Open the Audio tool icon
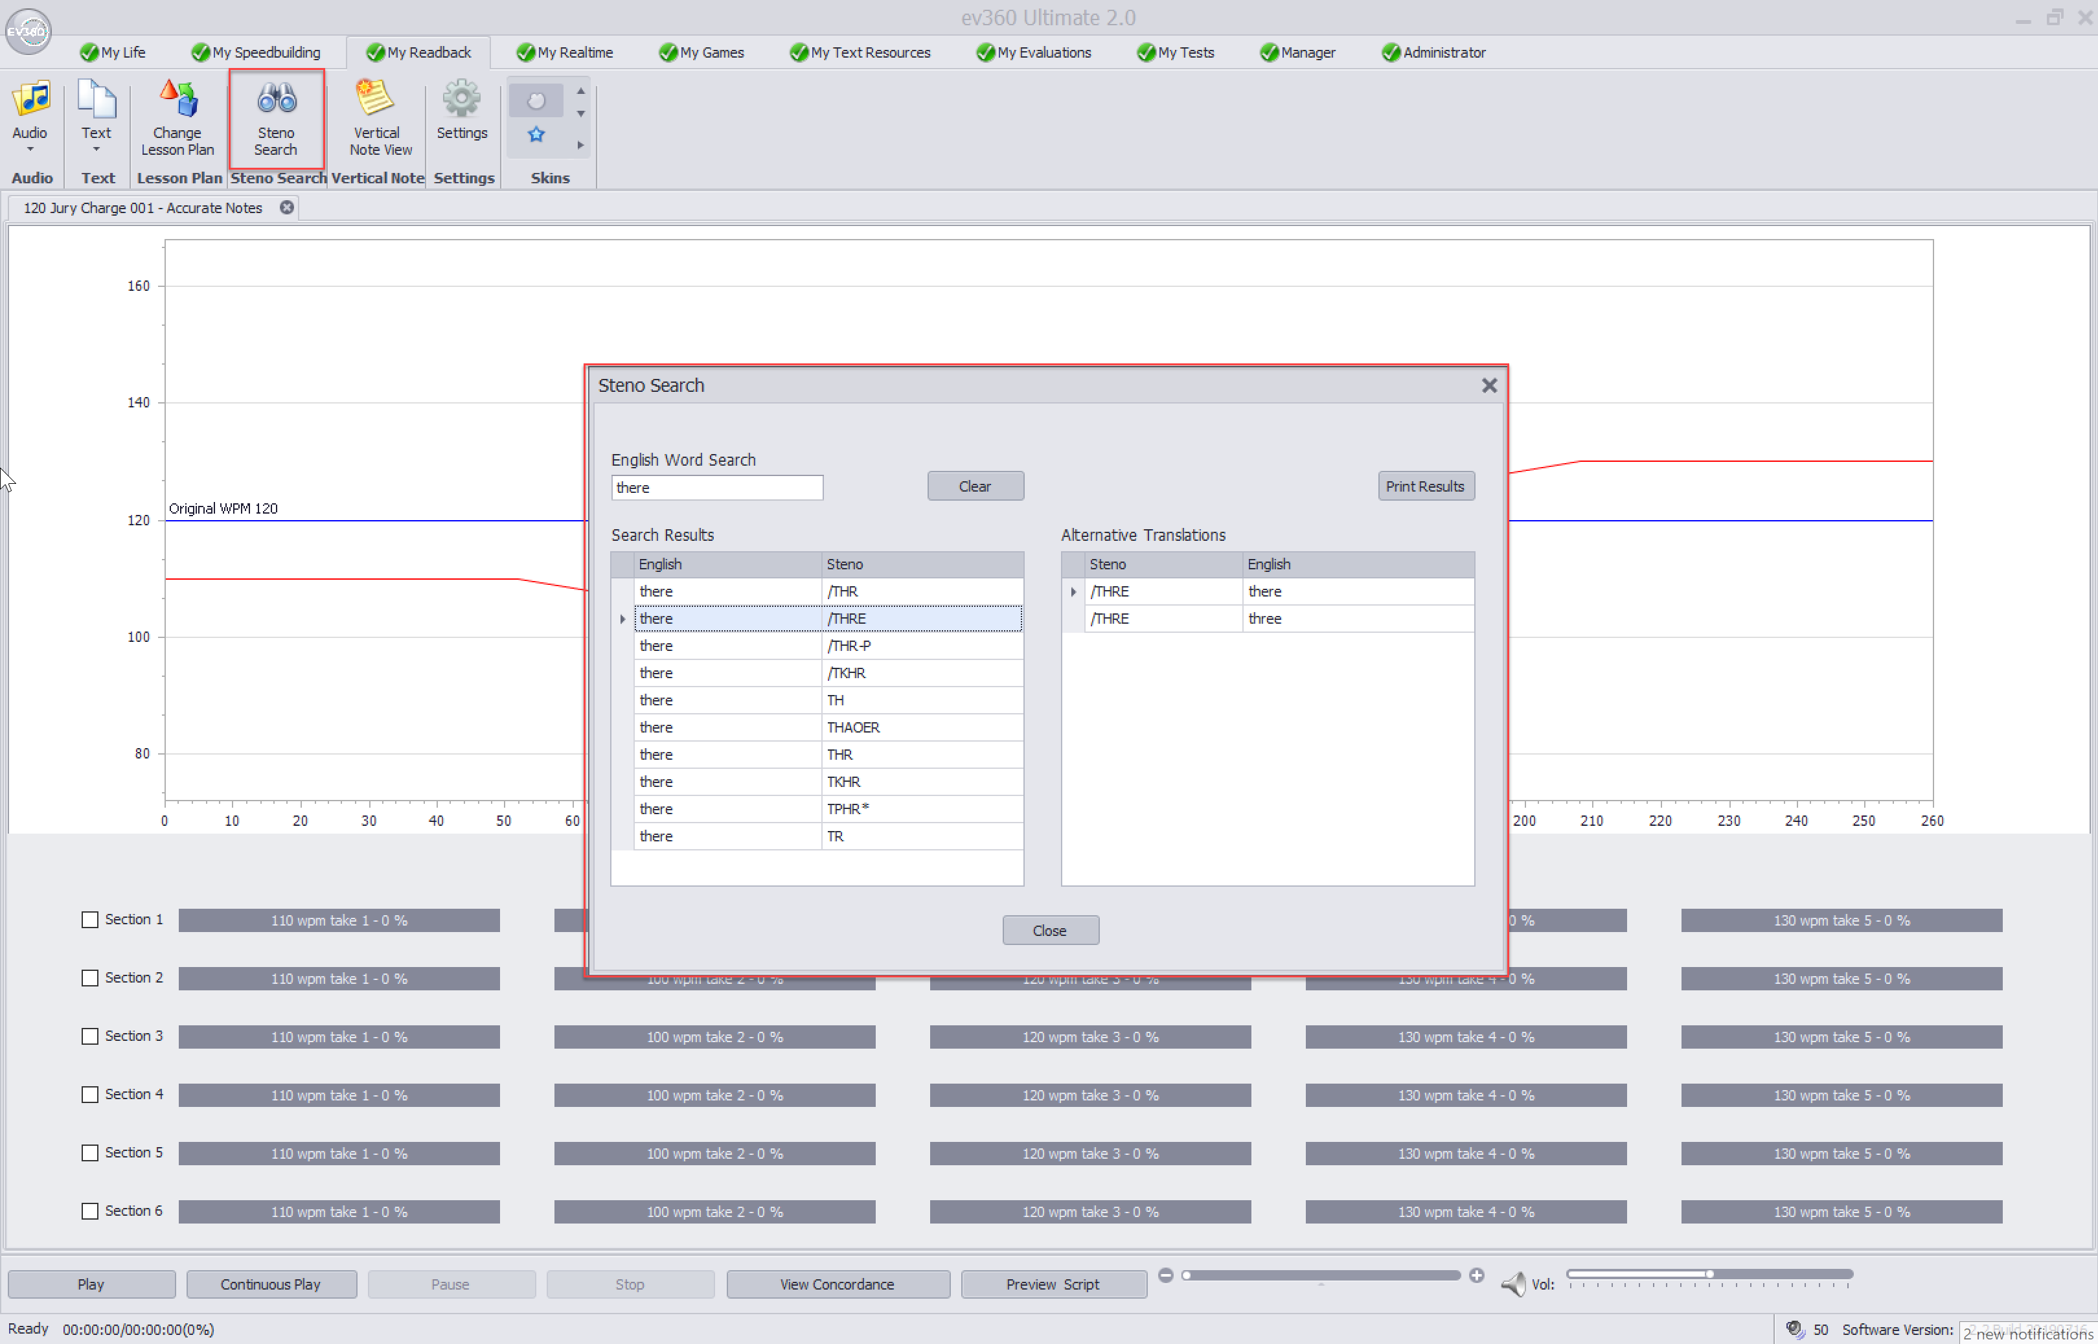2098x1344 pixels. click(x=30, y=98)
